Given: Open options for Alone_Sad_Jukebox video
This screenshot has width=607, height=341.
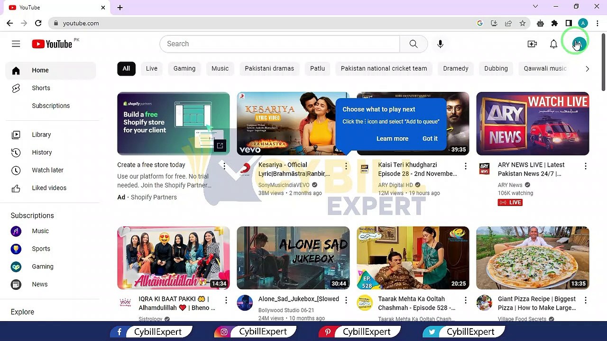Looking at the screenshot, I should (x=346, y=300).
